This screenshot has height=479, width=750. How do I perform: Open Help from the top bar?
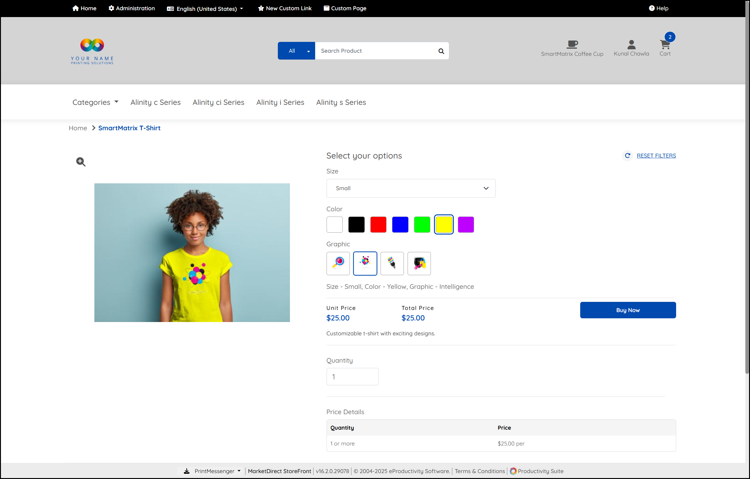coord(658,8)
